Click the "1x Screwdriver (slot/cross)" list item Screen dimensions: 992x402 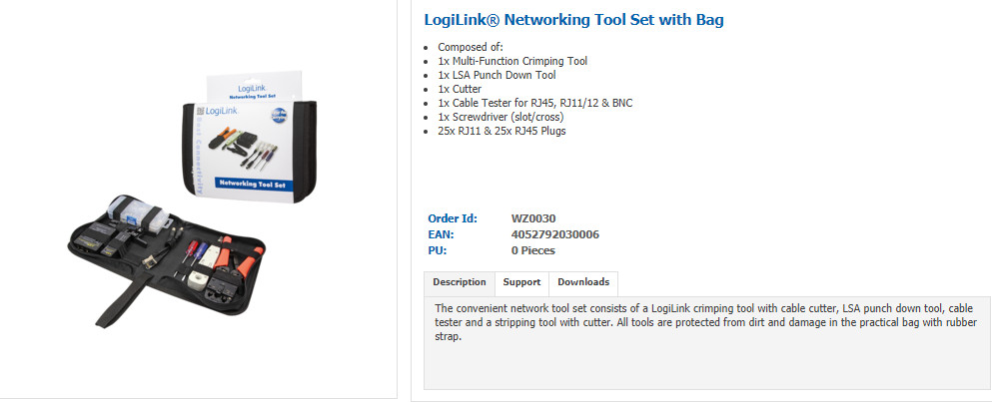[500, 117]
